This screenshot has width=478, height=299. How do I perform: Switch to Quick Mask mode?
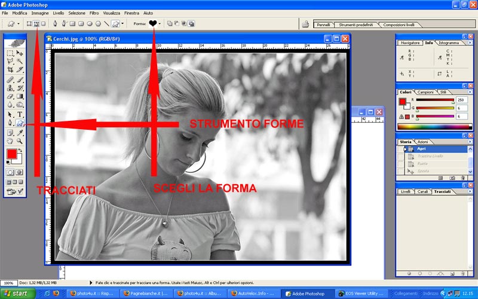19,172
